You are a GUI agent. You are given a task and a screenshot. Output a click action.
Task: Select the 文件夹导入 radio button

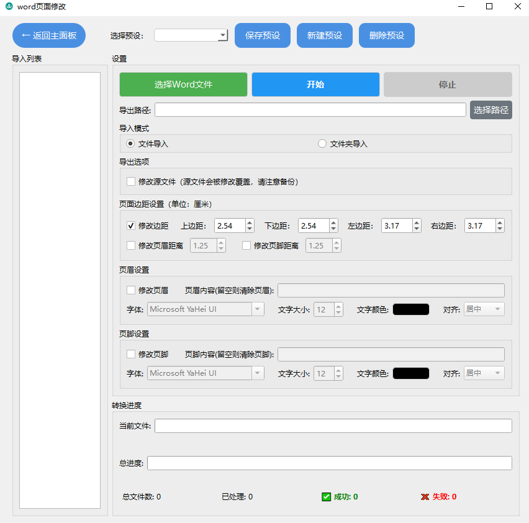(x=322, y=143)
